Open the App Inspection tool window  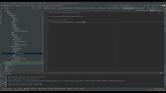(43, 89)
